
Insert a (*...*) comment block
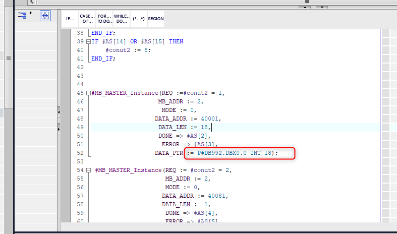click(138, 19)
